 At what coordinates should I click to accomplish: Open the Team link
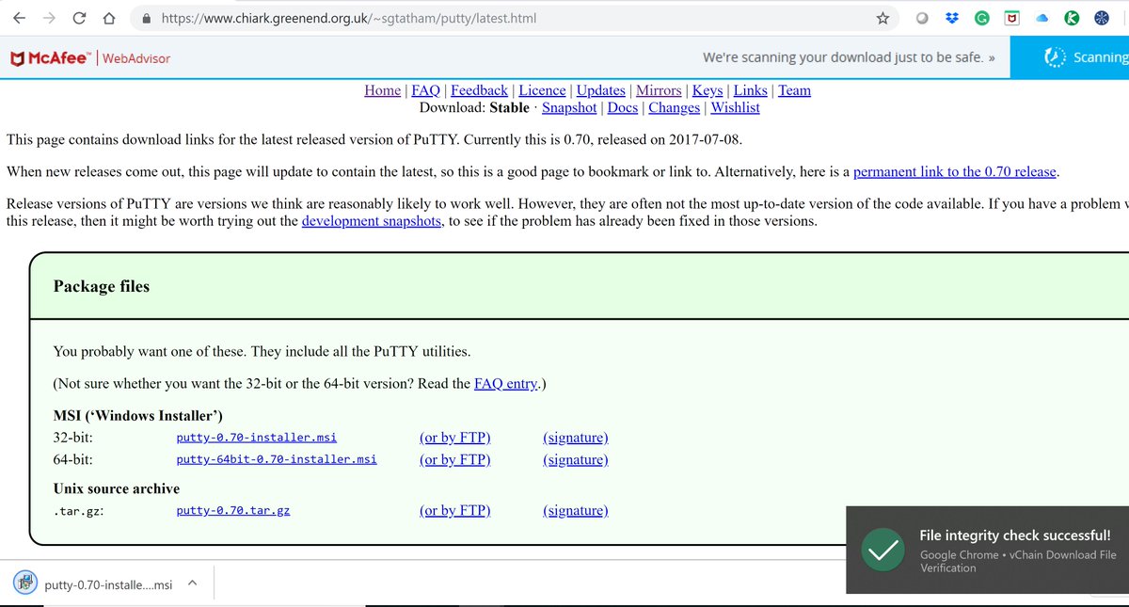click(x=794, y=90)
